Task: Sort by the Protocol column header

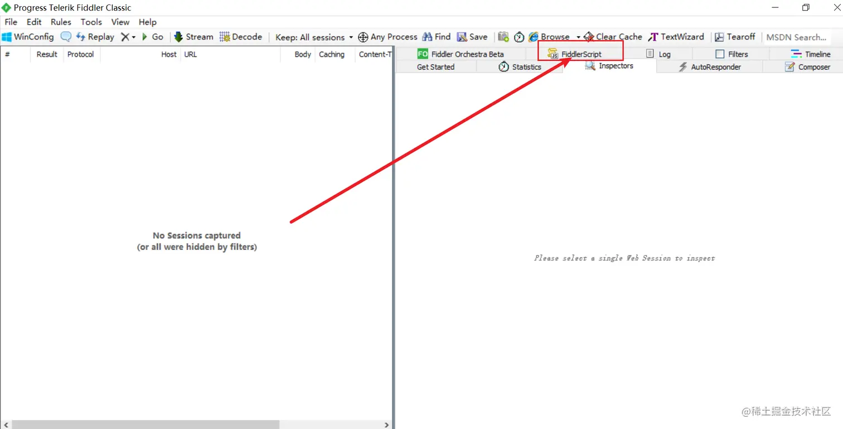Action: click(x=81, y=54)
